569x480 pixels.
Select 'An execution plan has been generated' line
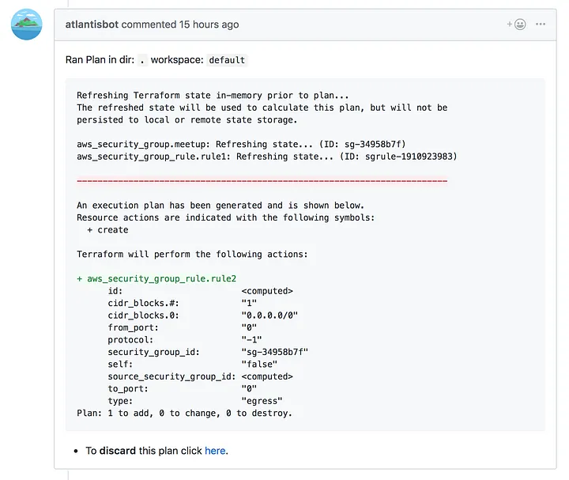220,205
